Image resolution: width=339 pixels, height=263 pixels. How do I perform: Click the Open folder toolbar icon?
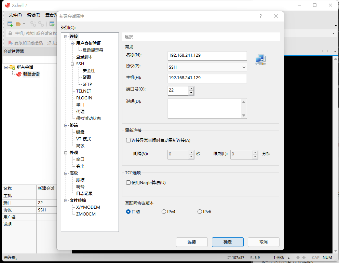click(18, 24)
